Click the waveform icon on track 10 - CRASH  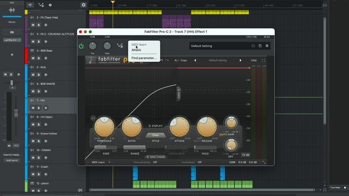[x=32, y=150]
